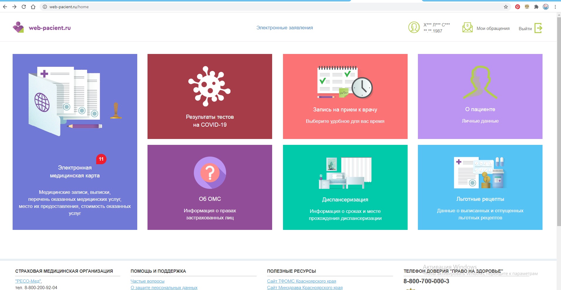Viewport: 561px width, 290px height.
Task: Open Частые вопросы link
Action: (148, 281)
